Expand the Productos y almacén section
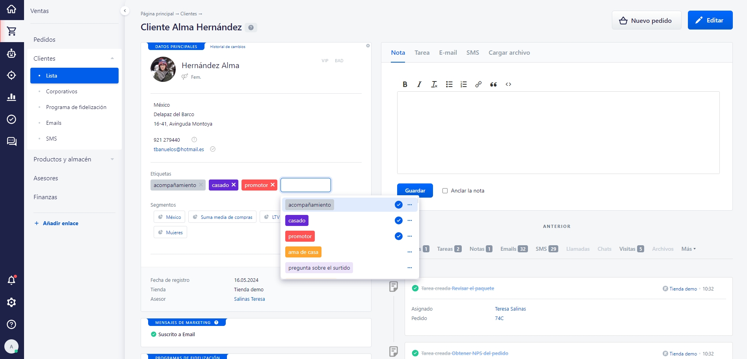The image size is (747, 359). pyautogui.click(x=112, y=159)
